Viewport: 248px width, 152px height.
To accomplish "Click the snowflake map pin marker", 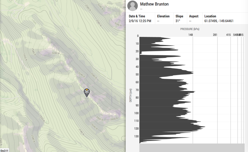I will pyautogui.click(x=87, y=93).
